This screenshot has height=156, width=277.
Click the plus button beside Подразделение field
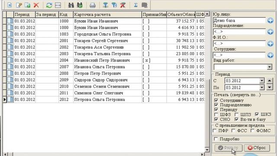point(270,32)
